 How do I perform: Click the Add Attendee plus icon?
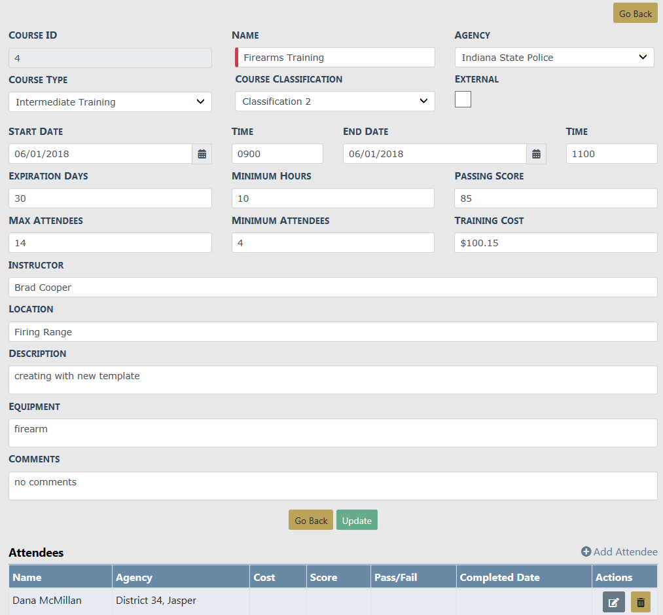tap(586, 552)
